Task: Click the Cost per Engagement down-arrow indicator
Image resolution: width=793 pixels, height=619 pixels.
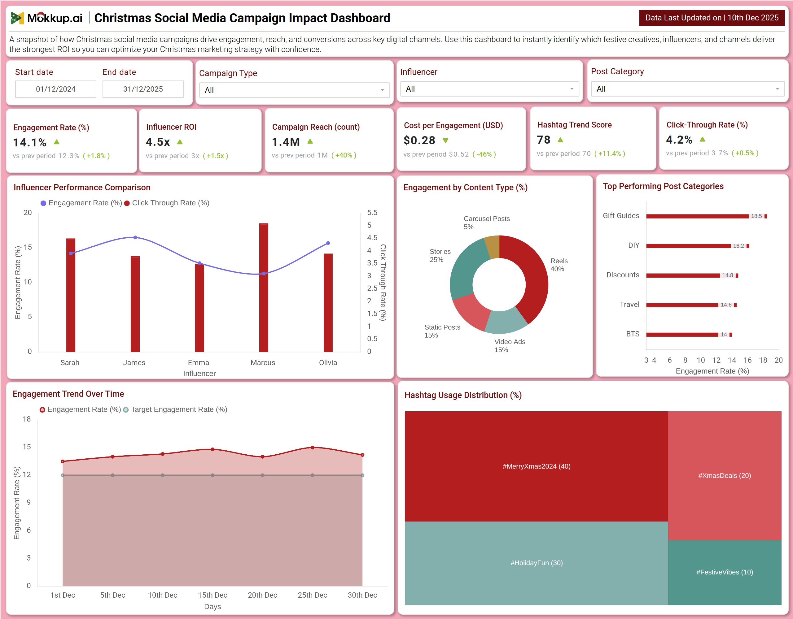Action: point(445,141)
